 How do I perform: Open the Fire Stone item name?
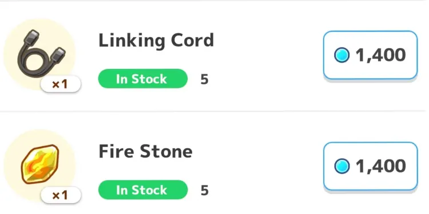145,151
